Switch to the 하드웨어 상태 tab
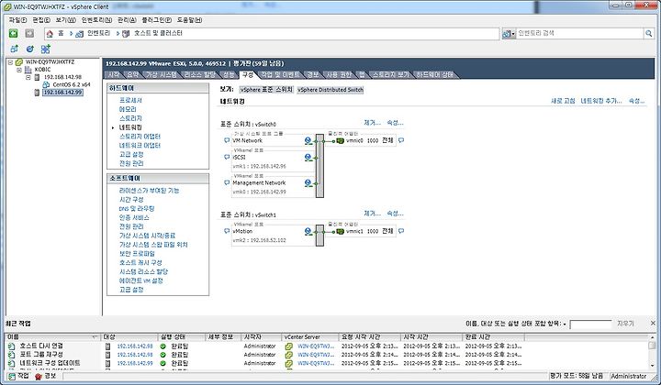The height and width of the screenshot is (385, 661). point(435,74)
